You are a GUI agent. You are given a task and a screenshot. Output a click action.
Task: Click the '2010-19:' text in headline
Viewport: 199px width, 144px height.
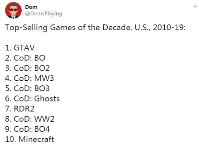click(169, 27)
